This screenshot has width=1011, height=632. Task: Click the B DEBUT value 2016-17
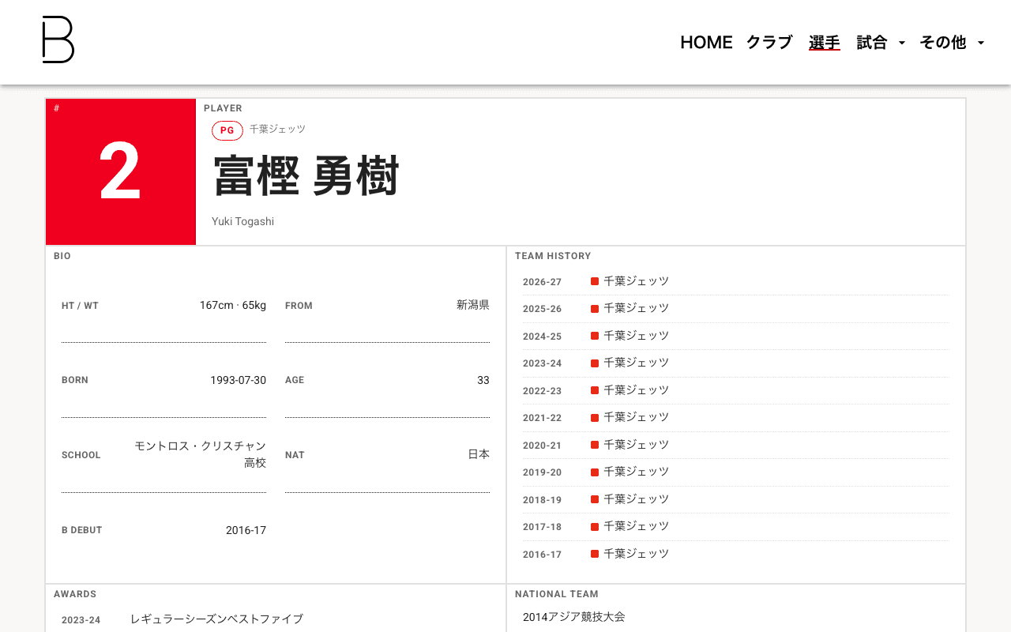(x=246, y=530)
